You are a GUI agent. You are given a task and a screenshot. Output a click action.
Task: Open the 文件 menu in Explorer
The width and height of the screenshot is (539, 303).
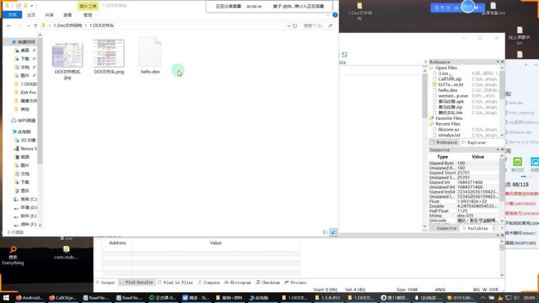pos(13,15)
